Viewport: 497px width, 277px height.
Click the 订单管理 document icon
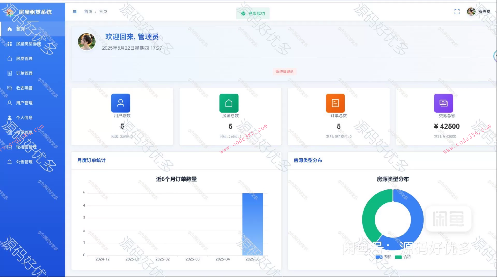coord(10,73)
